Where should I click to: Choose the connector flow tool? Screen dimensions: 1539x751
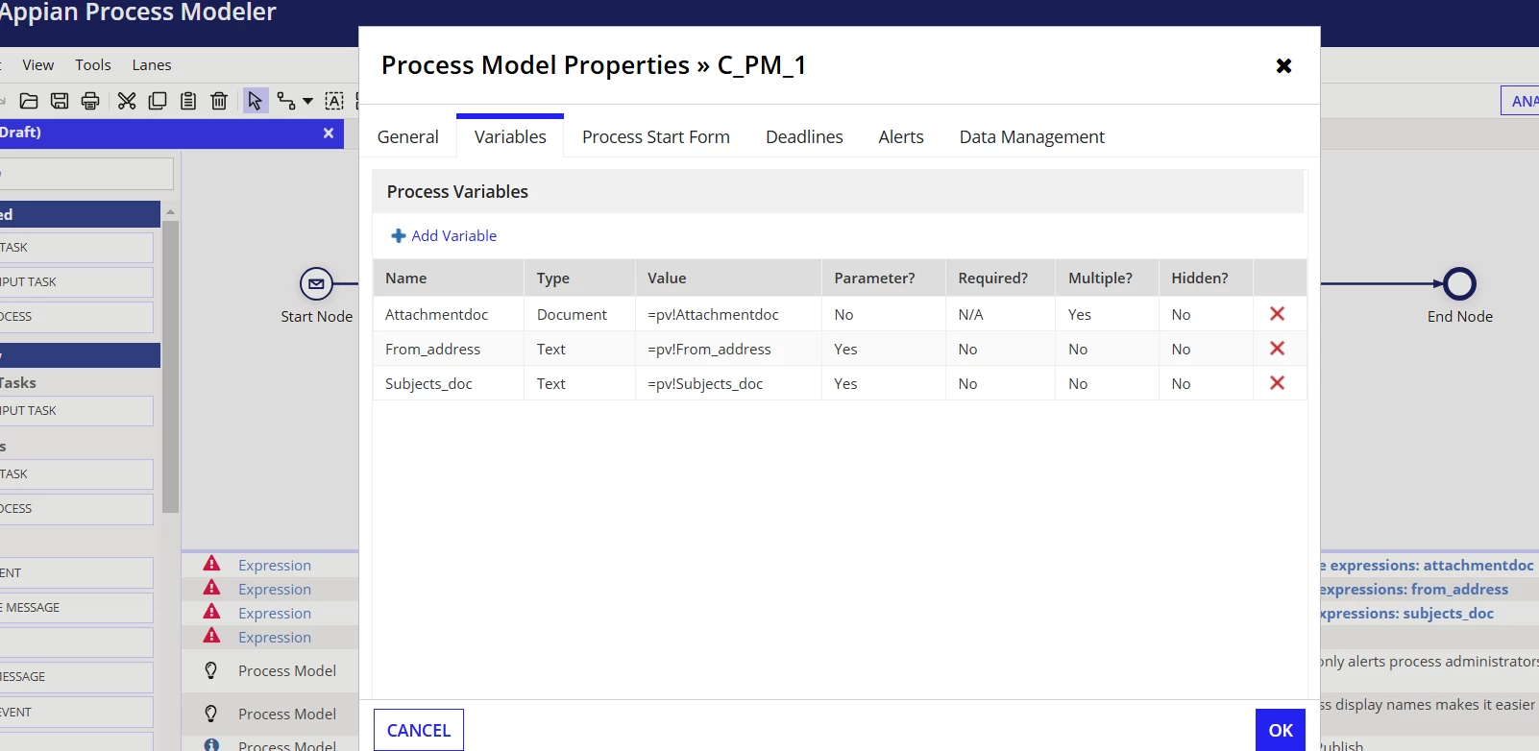click(x=286, y=101)
